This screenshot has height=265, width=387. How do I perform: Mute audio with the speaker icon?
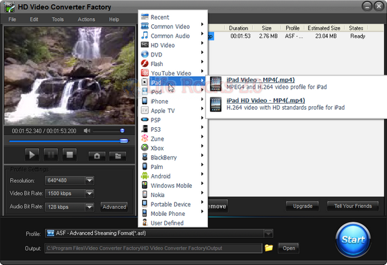[x=87, y=130]
